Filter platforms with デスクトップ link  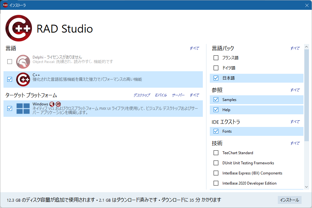(x=142, y=95)
